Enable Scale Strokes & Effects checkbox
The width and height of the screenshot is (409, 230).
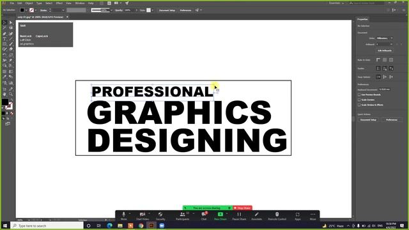359,105
